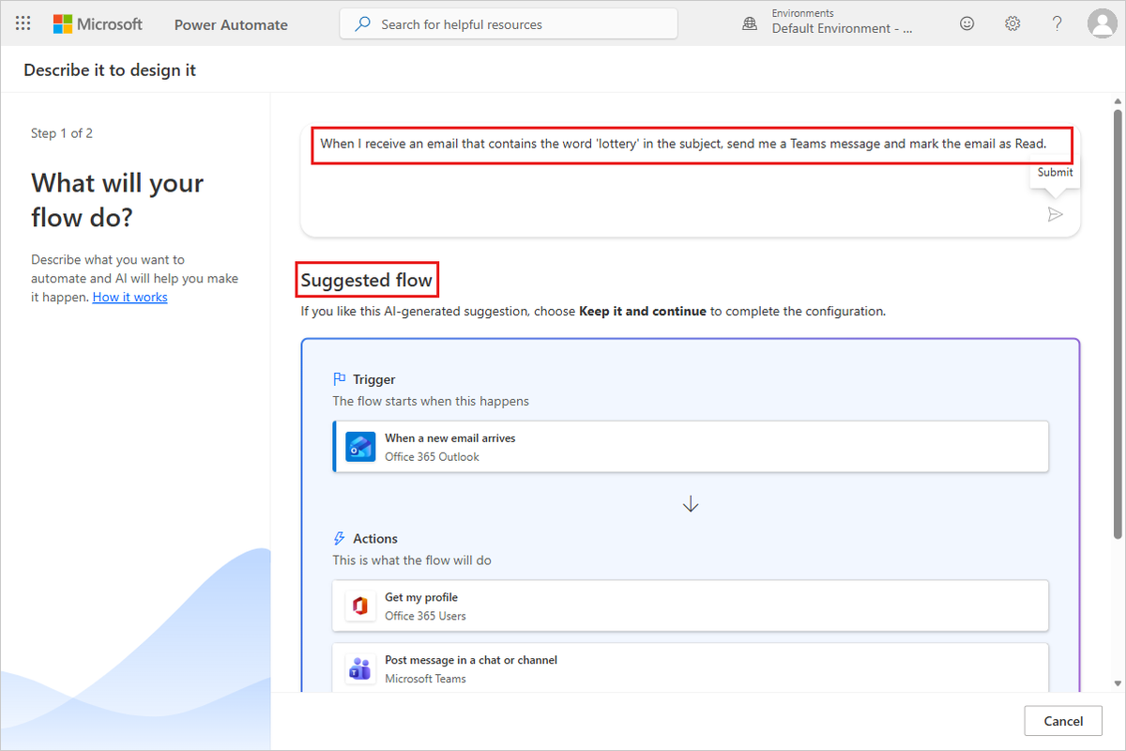Go to Power Automate home title
The width and height of the screenshot is (1126, 751).
click(x=231, y=24)
